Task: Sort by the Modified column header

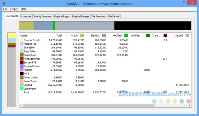Action: coord(118,36)
